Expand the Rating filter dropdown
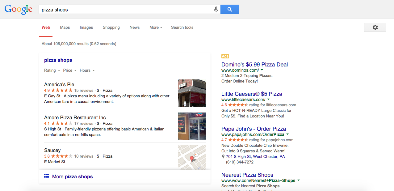Viewport: 394px width, 191px height. [52, 70]
